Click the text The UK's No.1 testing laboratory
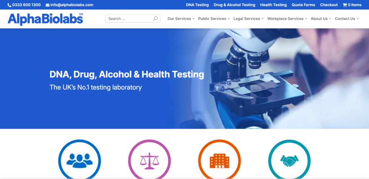The width and height of the screenshot is (369, 179). pyautogui.click(x=95, y=87)
